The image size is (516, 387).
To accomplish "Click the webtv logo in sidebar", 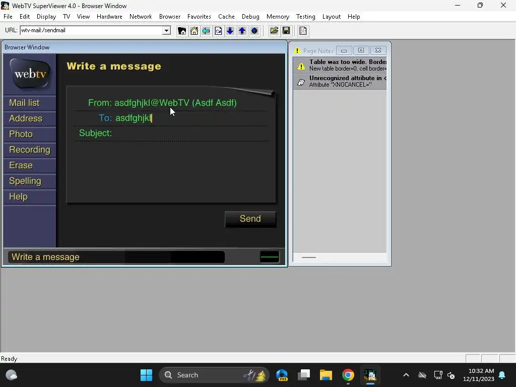I will [x=30, y=74].
